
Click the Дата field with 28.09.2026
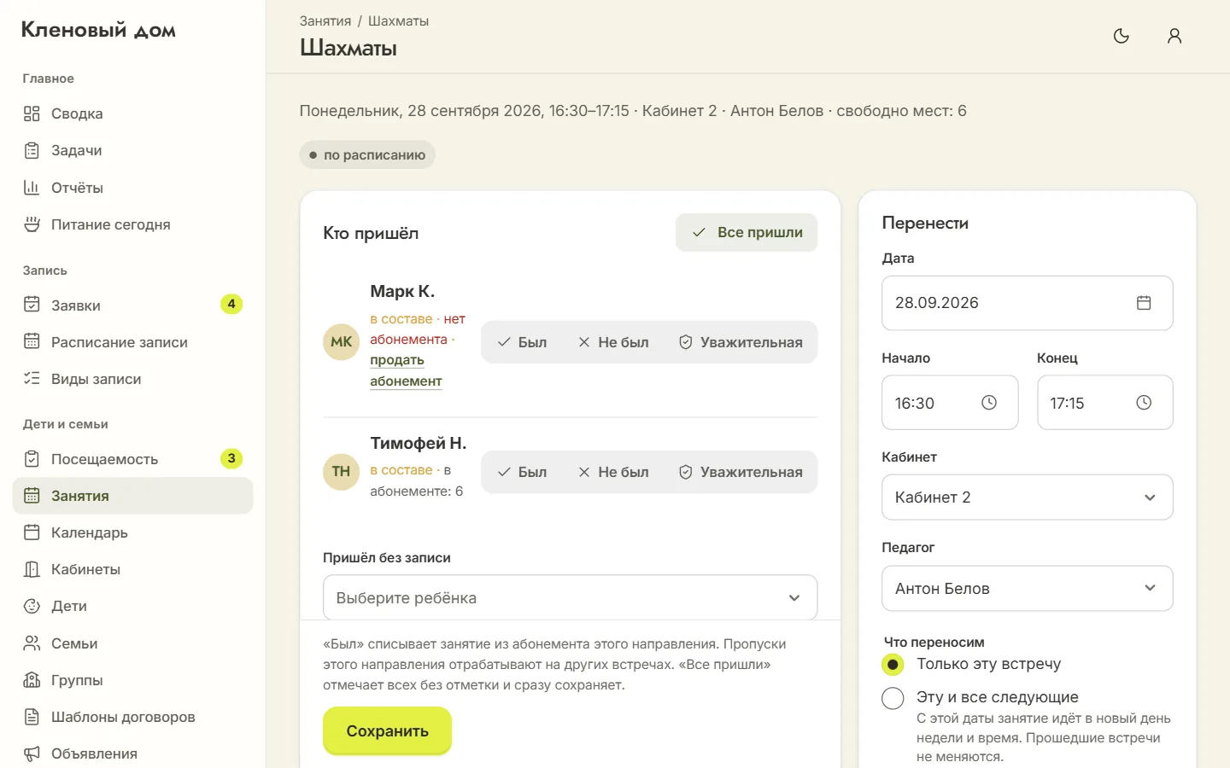pyautogui.click(x=1027, y=303)
